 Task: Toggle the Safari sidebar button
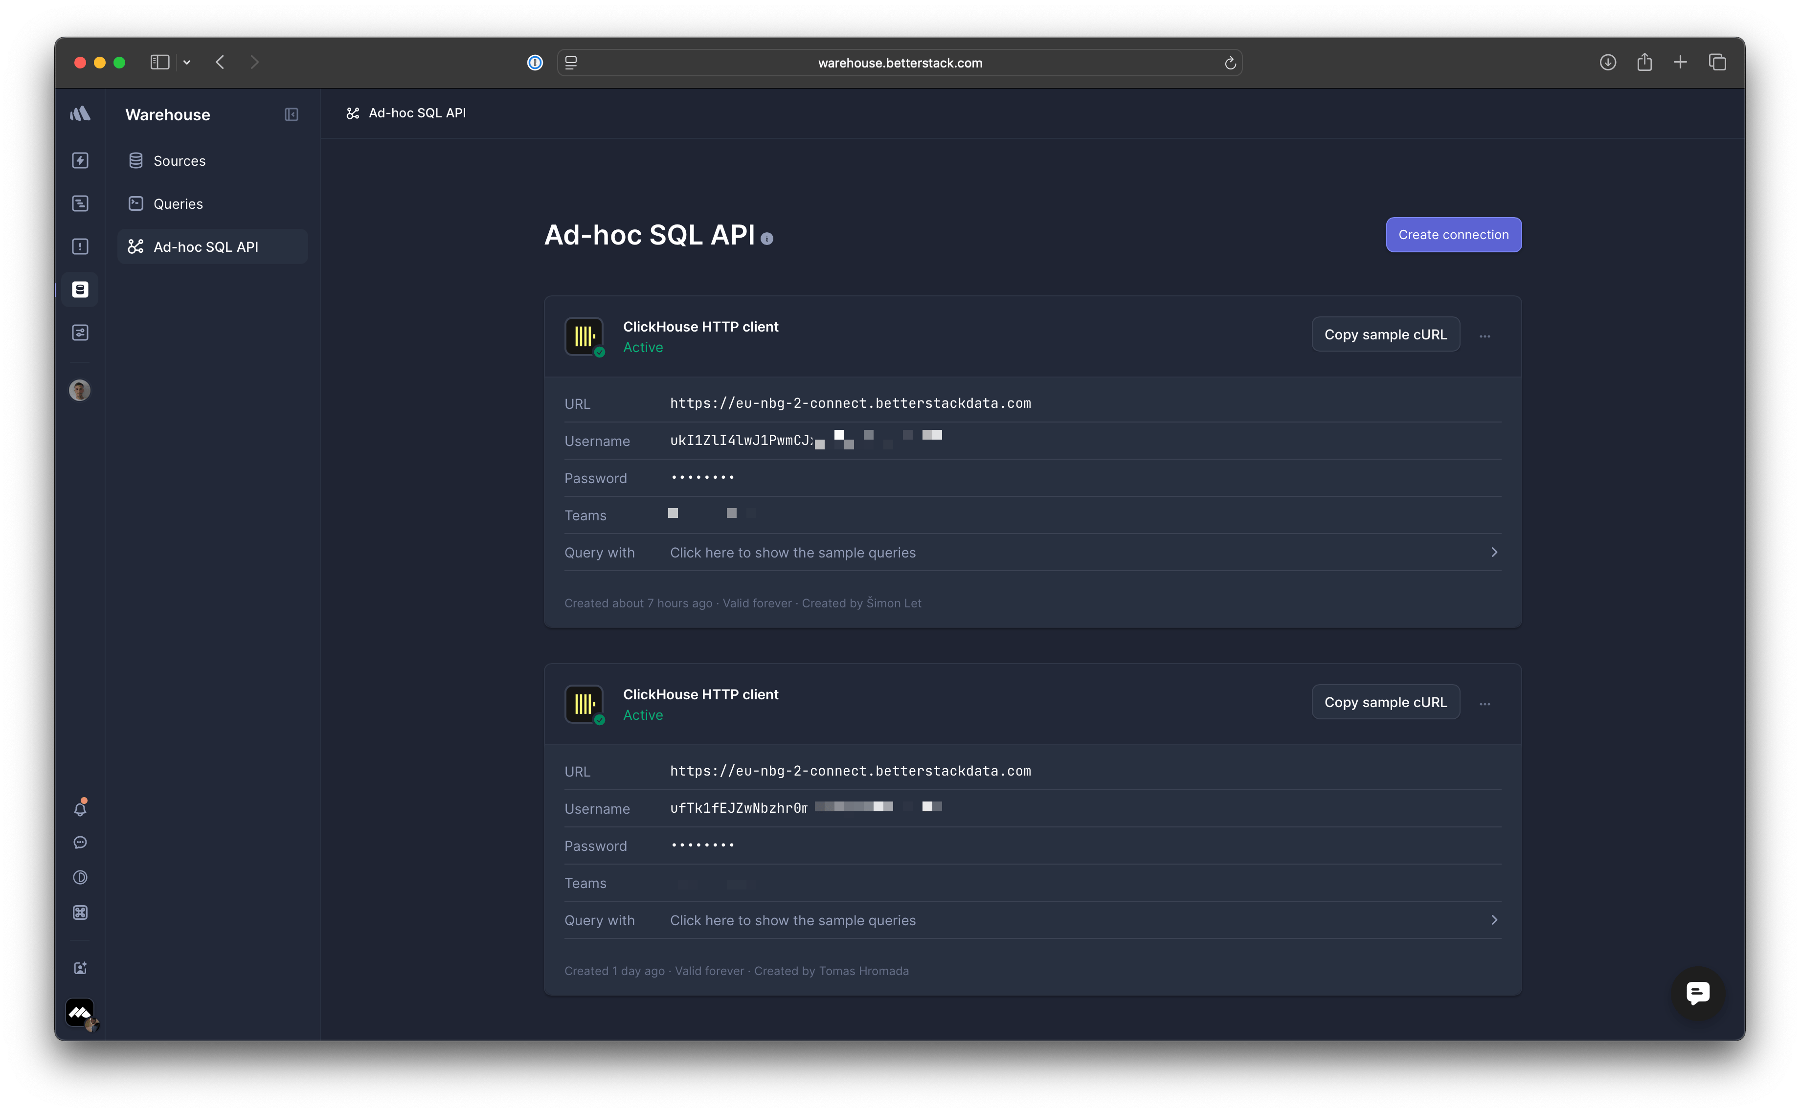[x=160, y=63]
